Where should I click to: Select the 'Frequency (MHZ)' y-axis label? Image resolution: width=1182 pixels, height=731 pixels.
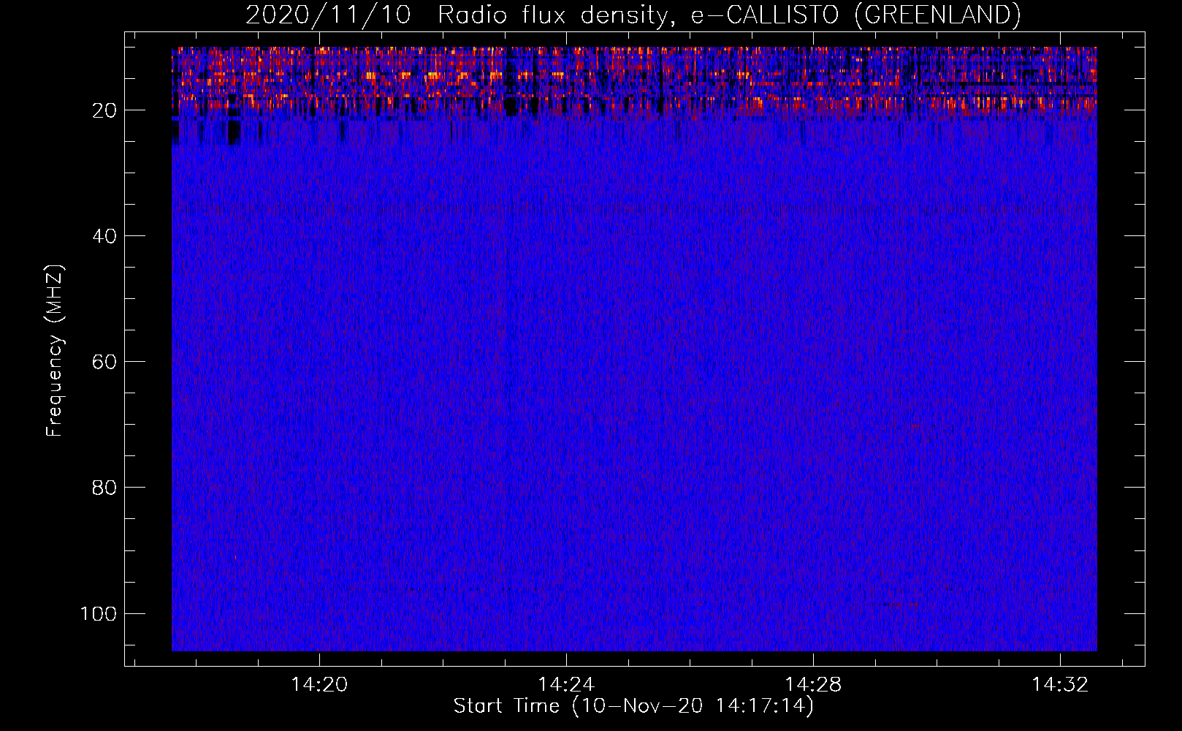(55, 350)
